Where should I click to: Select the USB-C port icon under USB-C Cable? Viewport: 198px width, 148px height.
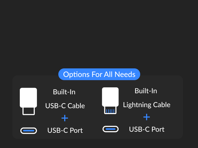click(29, 131)
